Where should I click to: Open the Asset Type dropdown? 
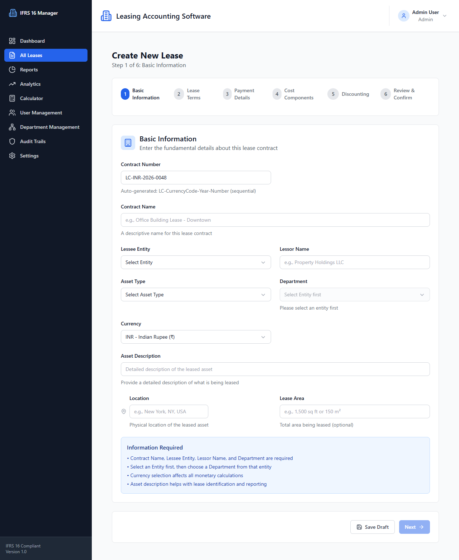(x=196, y=295)
